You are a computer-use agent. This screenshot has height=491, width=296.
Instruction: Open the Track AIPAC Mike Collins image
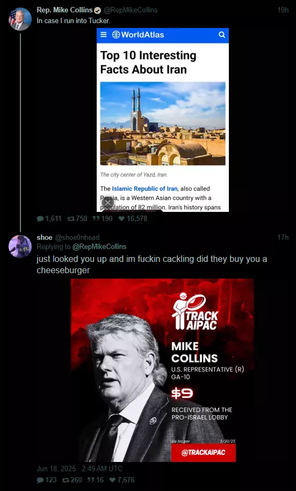click(x=162, y=370)
